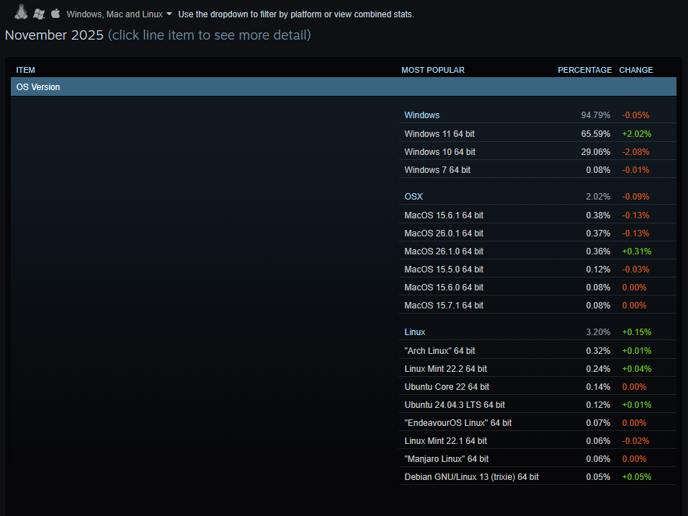Select the MacOS 15.6.1 64 bit row
The height and width of the screenshot is (516, 688).
(x=537, y=215)
